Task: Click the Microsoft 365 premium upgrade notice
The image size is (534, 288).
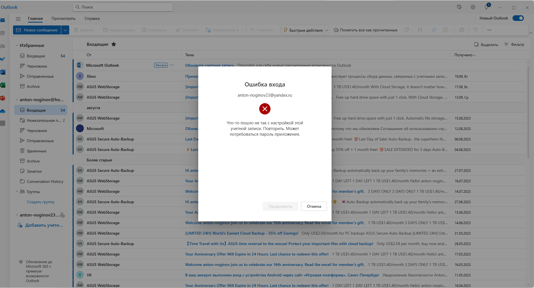Action: tap(39, 271)
